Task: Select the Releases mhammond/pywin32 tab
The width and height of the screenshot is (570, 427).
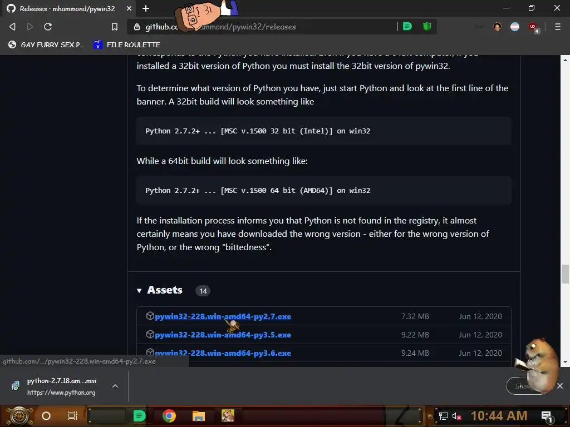Action: [68, 8]
